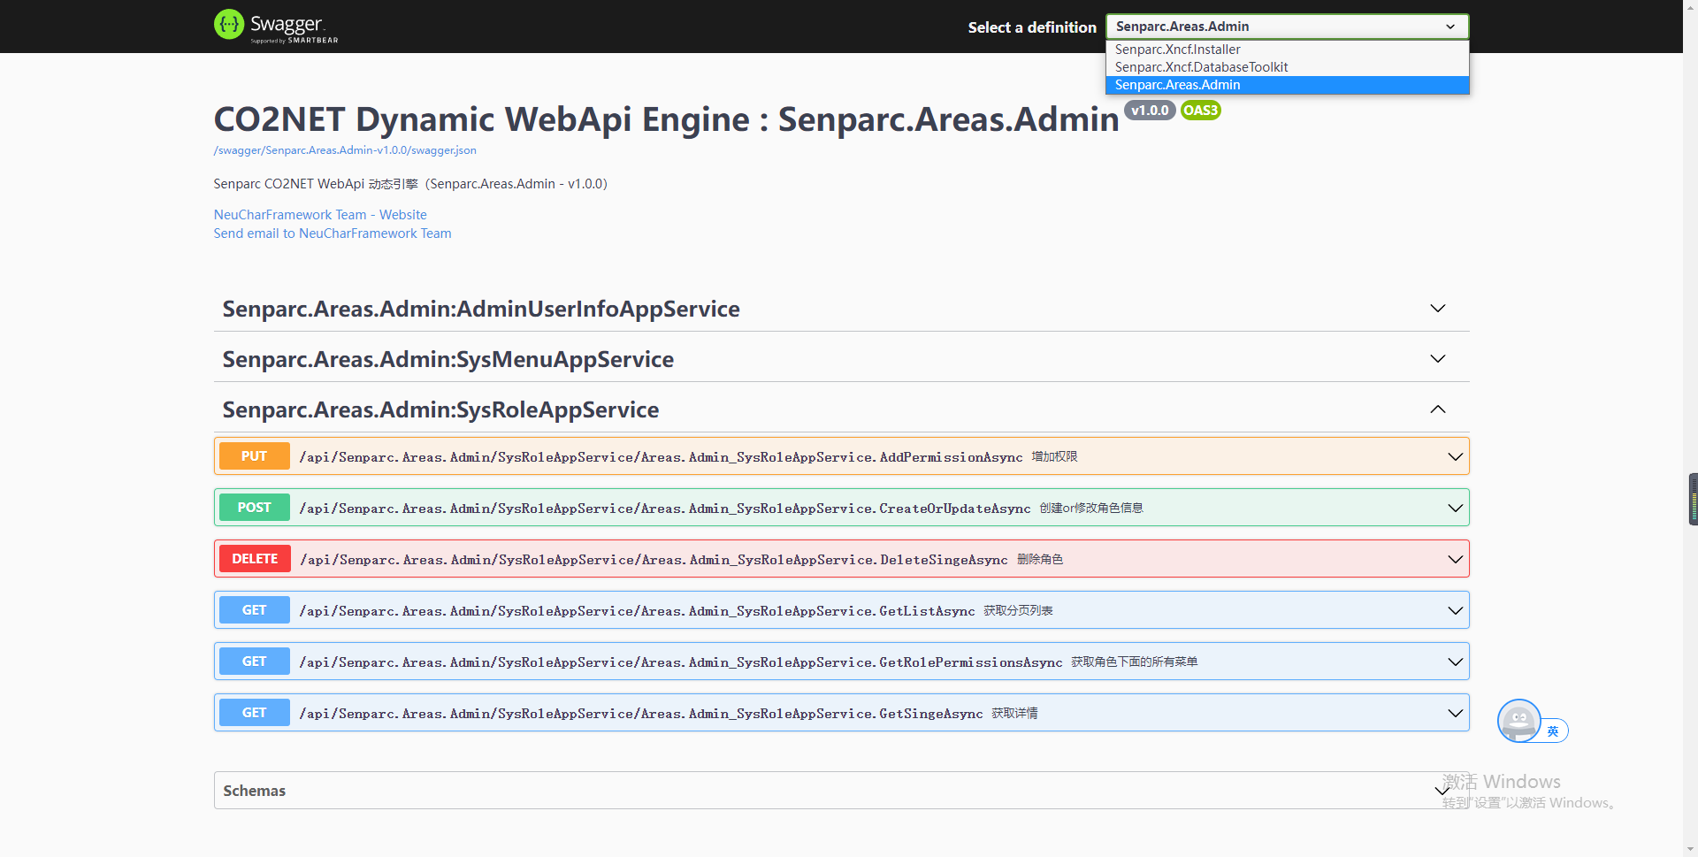
Task: Click the scrollbar down arrow
Action: 1690,849
